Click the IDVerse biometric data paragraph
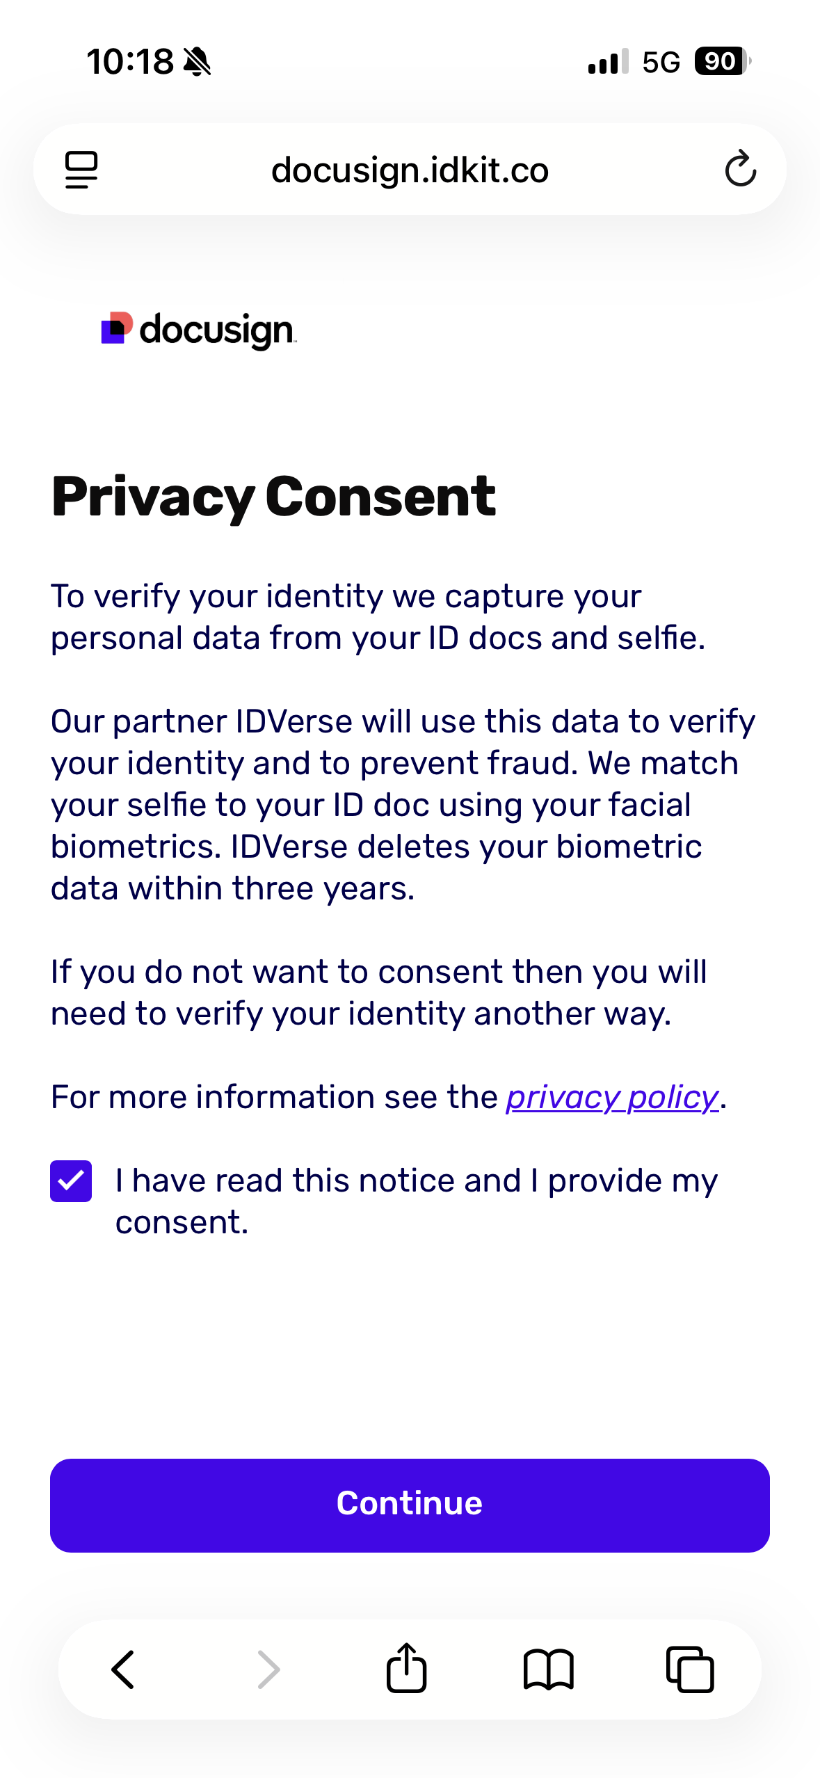The width and height of the screenshot is (820, 1778). [x=403, y=805]
